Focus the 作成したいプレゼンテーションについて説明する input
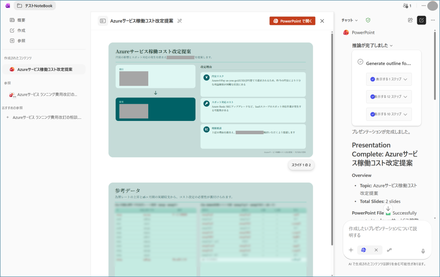 [383, 232]
